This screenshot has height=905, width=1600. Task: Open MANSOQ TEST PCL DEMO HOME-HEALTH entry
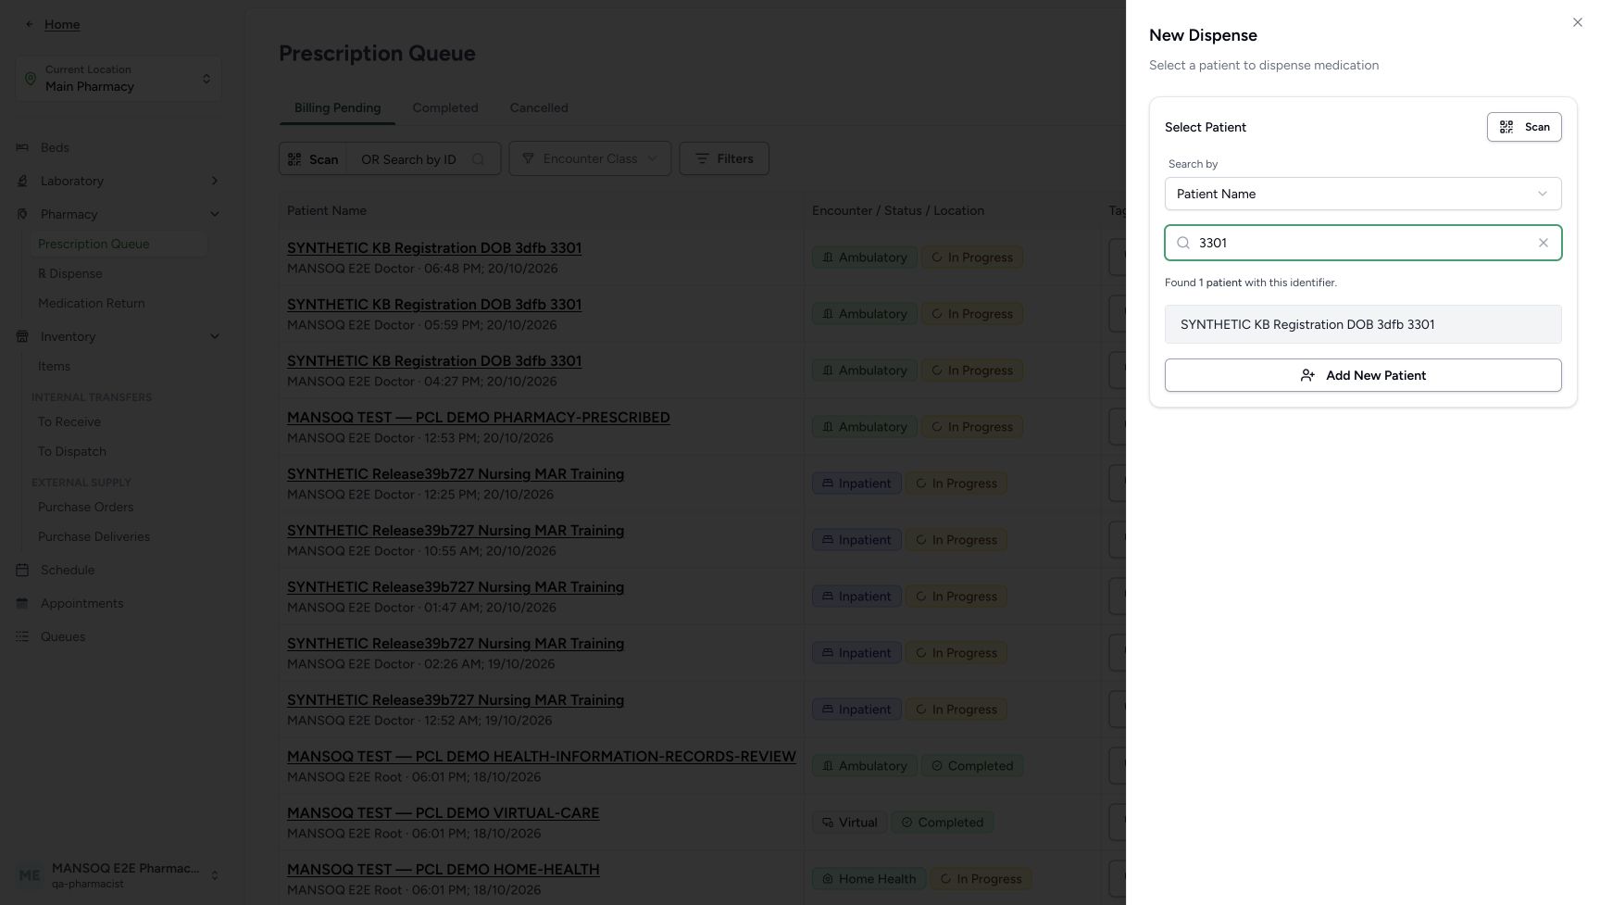point(443,869)
